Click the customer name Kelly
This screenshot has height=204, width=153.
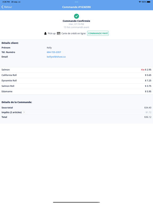click(49, 48)
